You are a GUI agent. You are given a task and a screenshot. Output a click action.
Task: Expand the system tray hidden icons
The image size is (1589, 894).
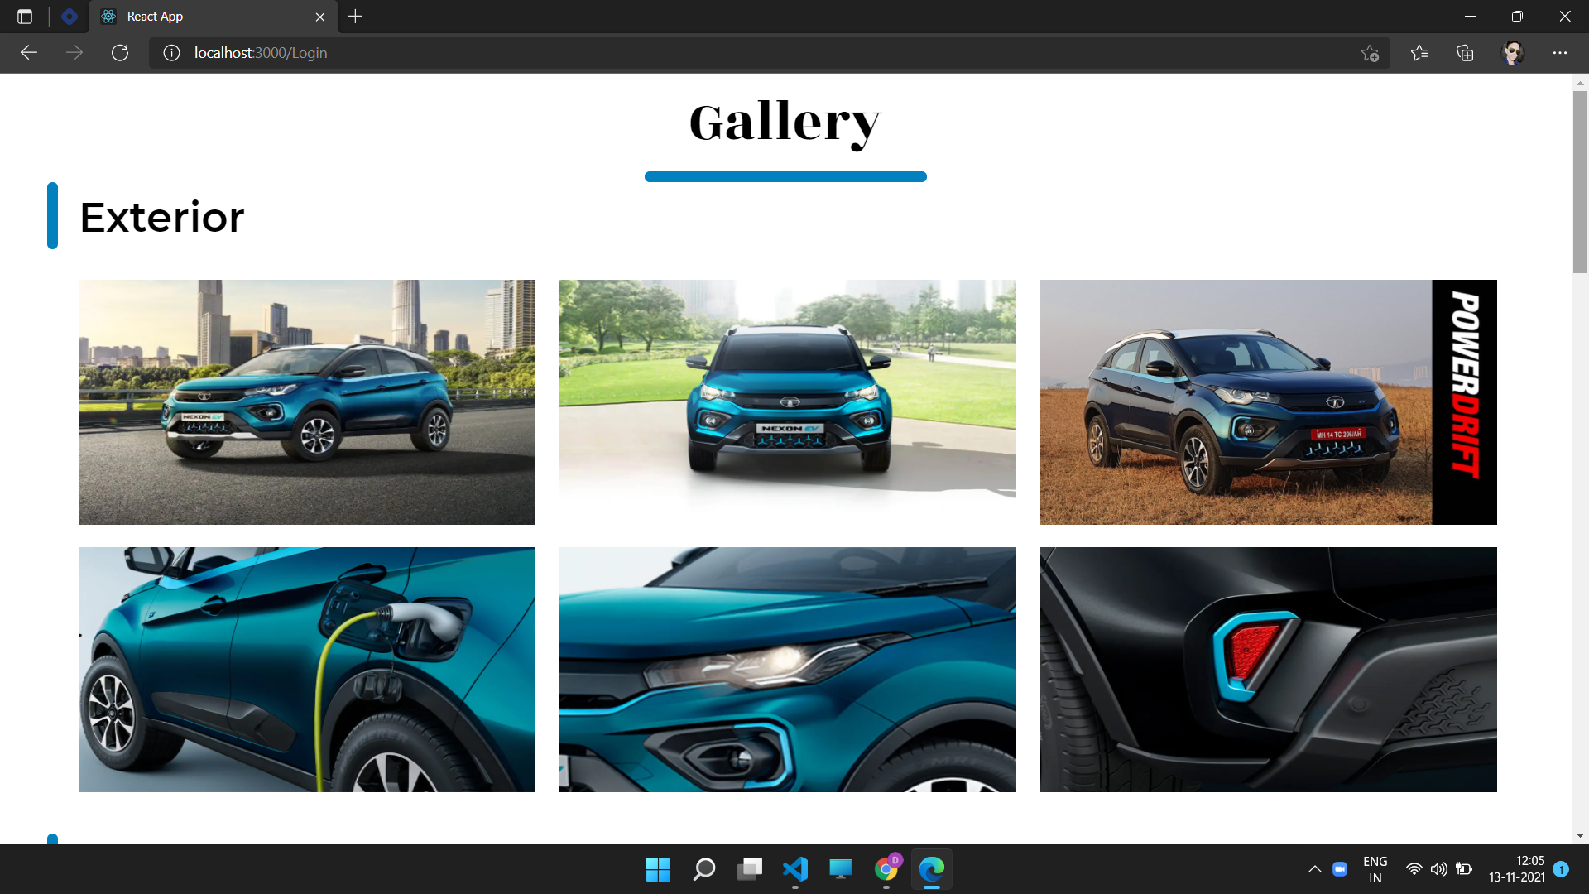pos(1314,869)
